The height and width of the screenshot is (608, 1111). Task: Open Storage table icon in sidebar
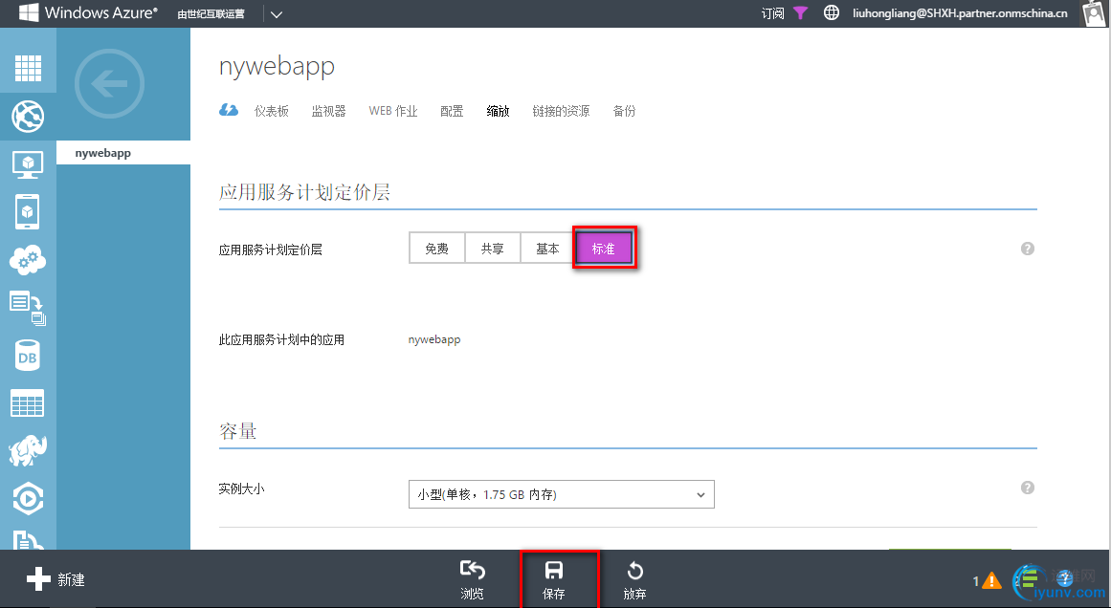click(28, 403)
